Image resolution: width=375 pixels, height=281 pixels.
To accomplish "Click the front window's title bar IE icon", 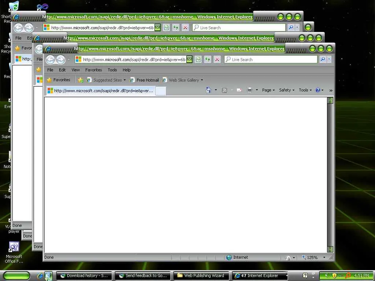I will (48, 49).
